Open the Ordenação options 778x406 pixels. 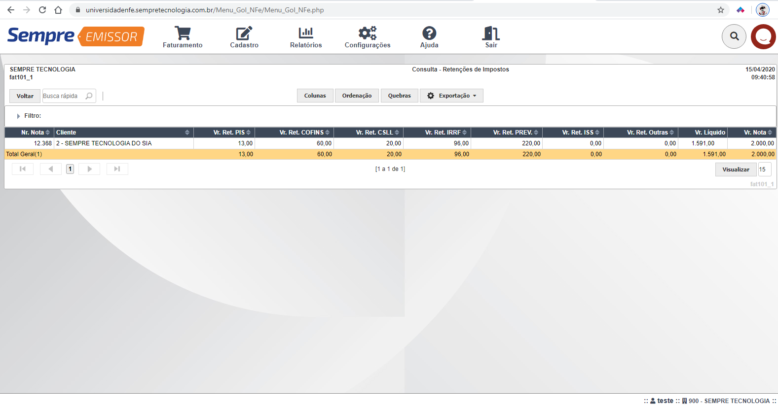[x=357, y=96]
